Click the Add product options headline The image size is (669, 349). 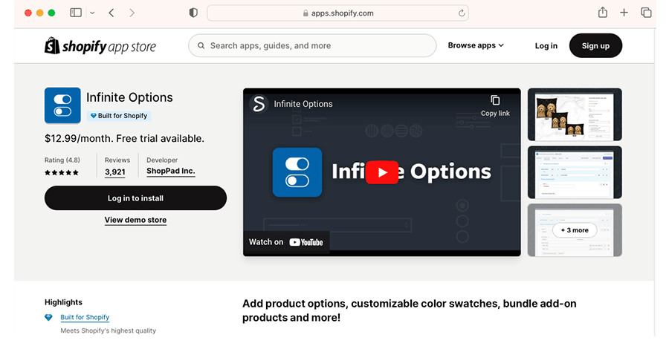(409, 310)
